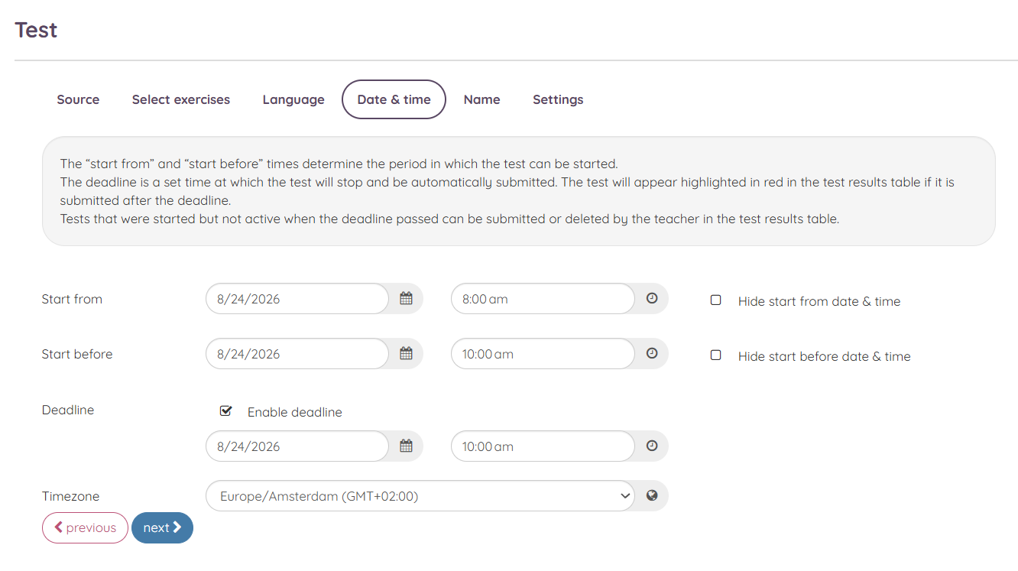The width and height of the screenshot is (1018, 571).
Task: Click the Start before field label
Action: point(77,354)
